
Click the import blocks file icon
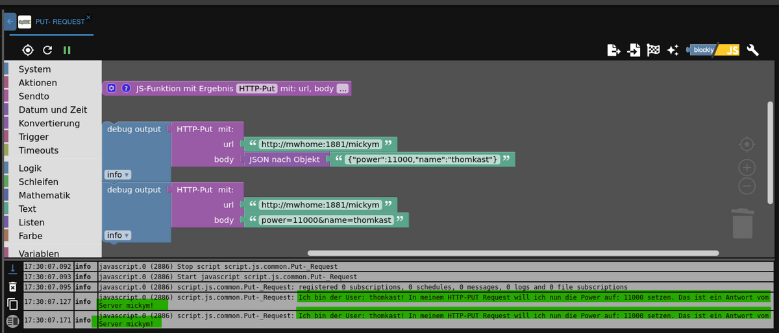tap(634, 50)
